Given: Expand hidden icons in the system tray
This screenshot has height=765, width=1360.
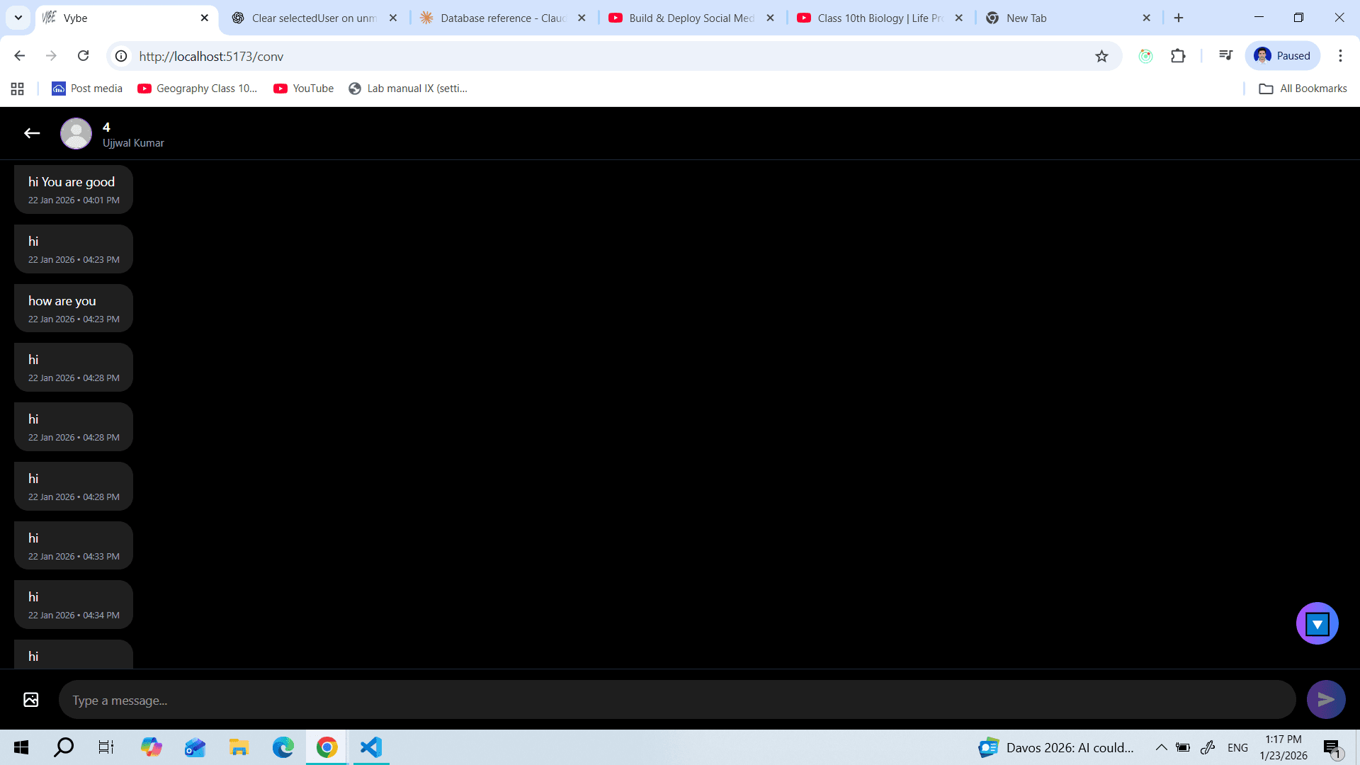Looking at the screenshot, I should (1161, 747).
